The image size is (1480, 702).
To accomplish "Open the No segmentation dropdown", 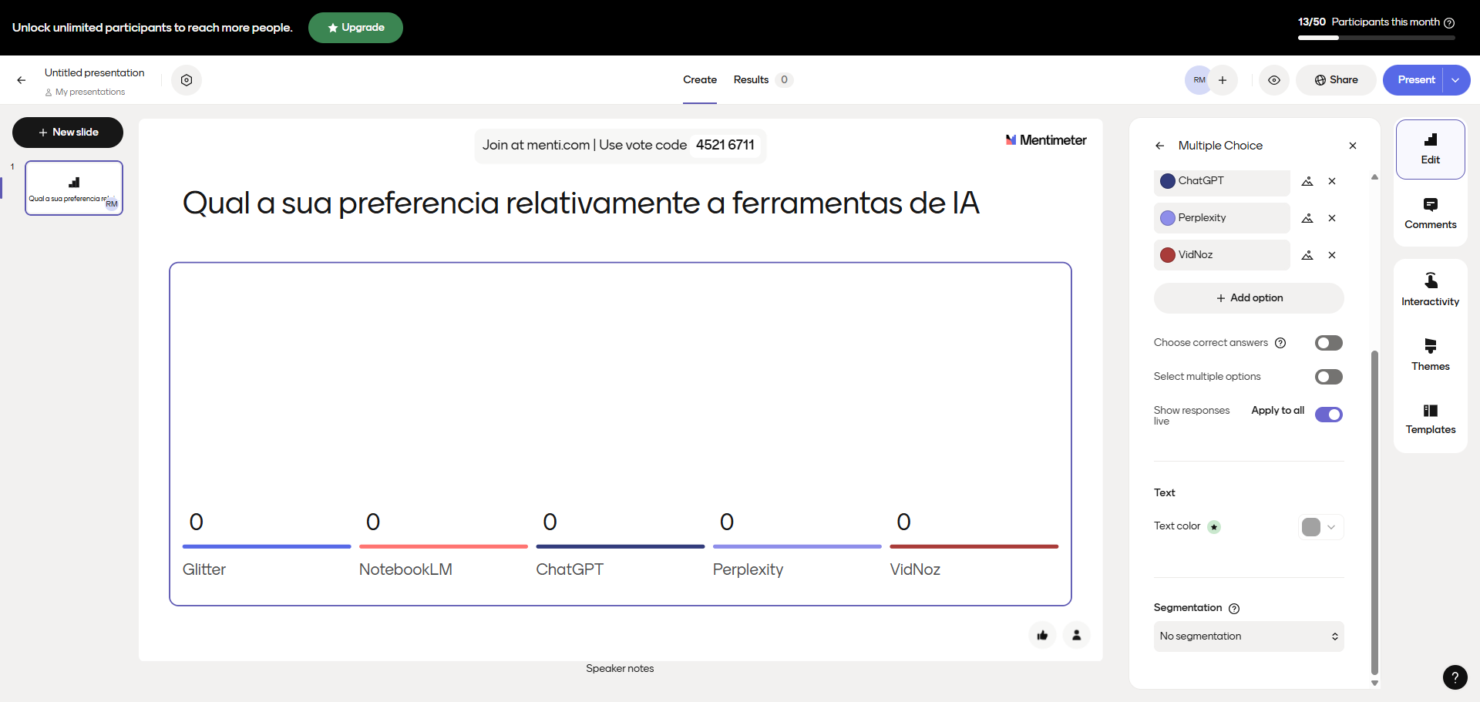I will 1249,637.
